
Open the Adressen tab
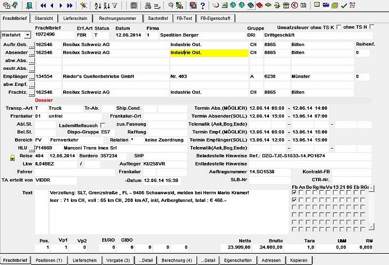tap(271, 260)
